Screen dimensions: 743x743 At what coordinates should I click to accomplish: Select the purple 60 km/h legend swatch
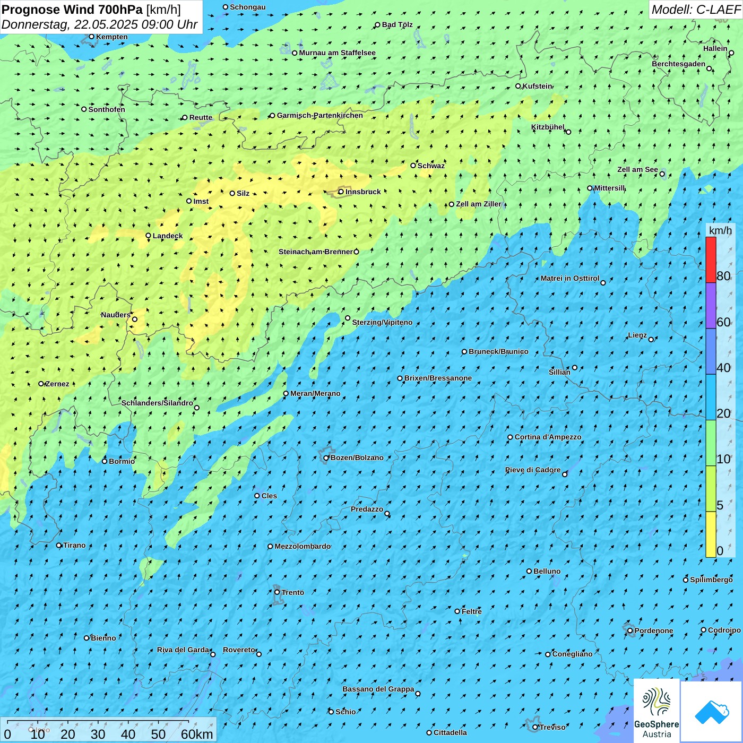[711, 306]
